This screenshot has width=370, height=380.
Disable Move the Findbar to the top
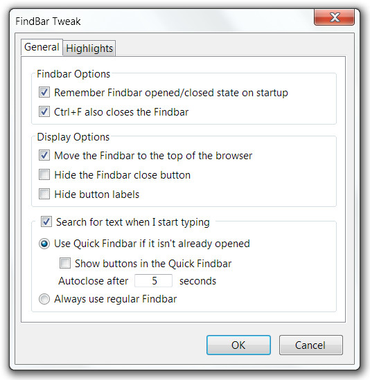pyautogui.click(x=44, y=155)
